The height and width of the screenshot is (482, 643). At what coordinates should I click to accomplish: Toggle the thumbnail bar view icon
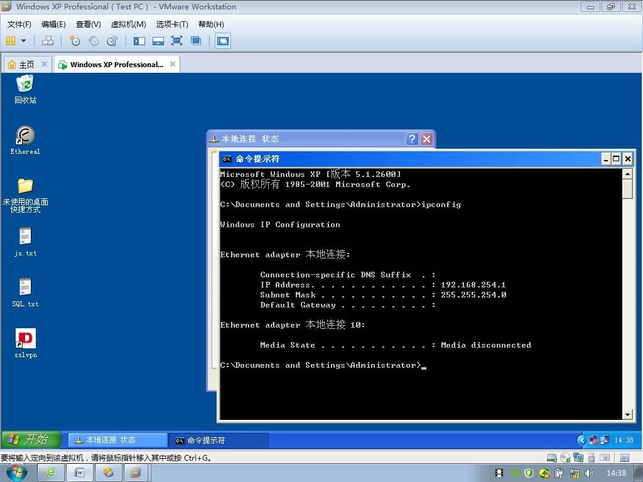point(158,41)
